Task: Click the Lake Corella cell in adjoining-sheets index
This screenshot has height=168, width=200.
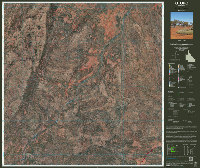Action: point(170,153)
